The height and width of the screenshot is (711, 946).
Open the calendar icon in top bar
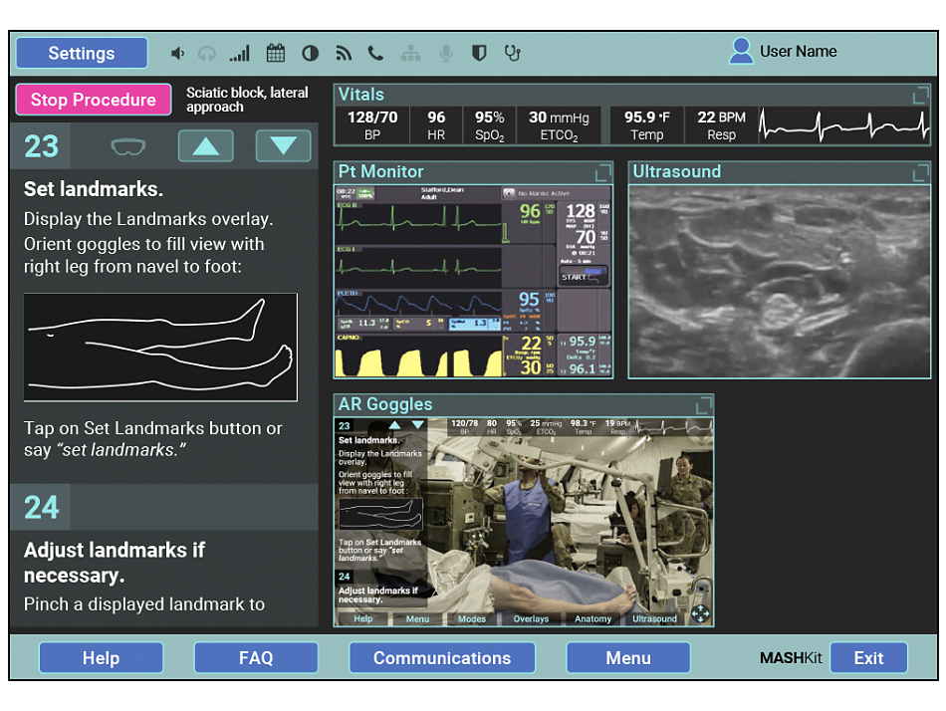pyautogui.click(x=276, y=54)
